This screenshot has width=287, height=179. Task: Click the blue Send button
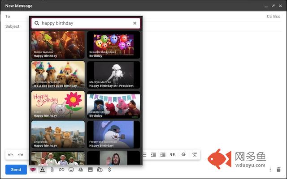point(16,170)
